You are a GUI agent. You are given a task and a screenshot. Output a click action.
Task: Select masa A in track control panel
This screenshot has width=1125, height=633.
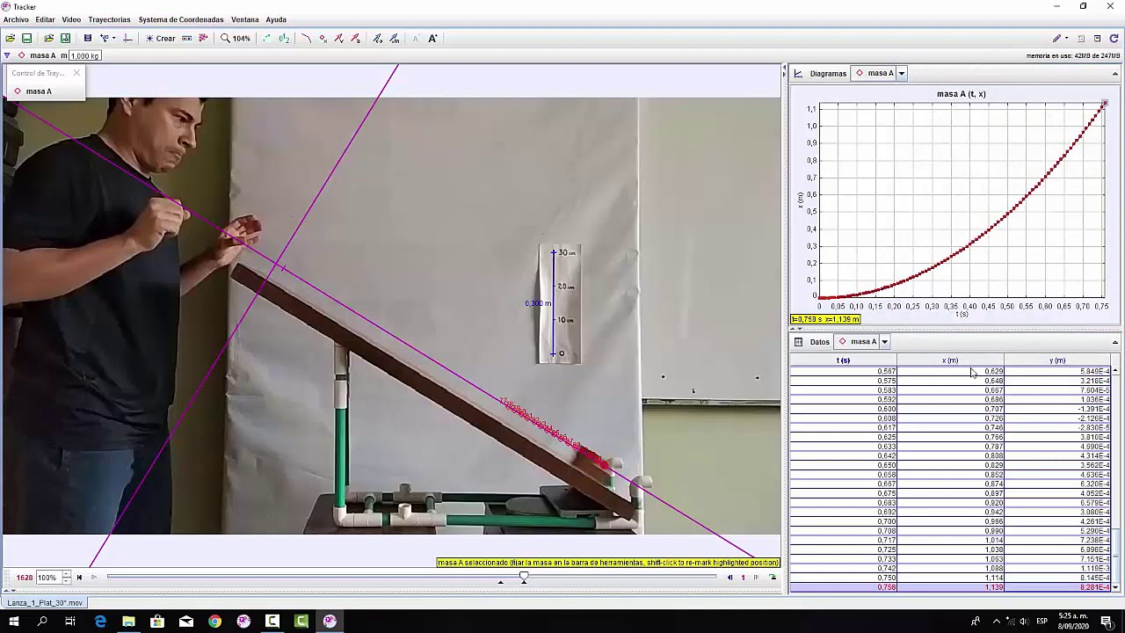(x=39, y=91)
